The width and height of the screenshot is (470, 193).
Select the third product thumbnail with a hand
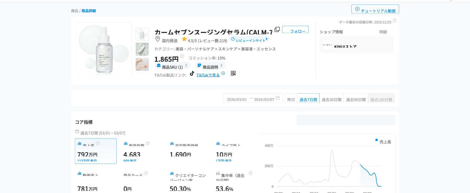(x=142, y=65)
